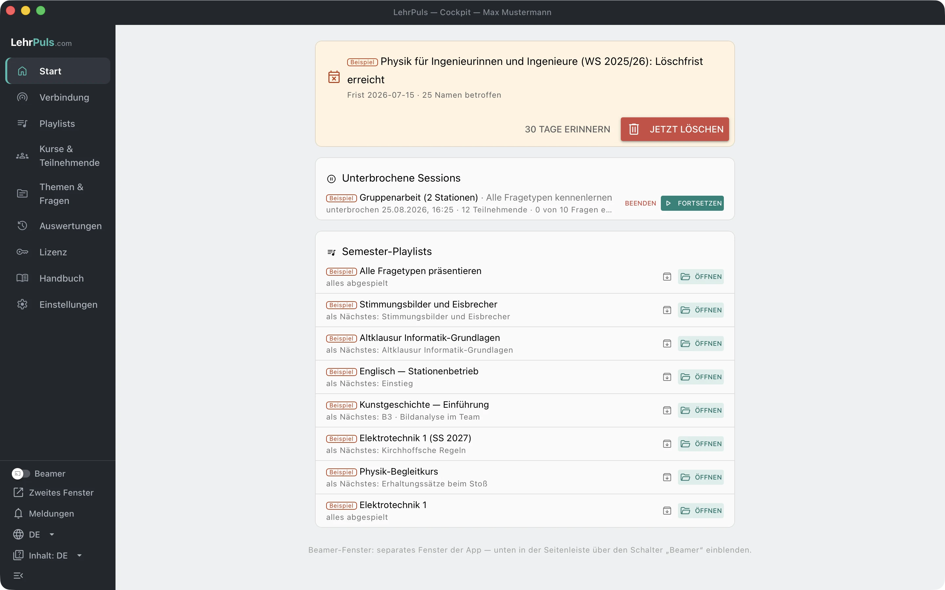Click the Meldungen bell icon
Screen dimensions: 945x590
(18, 514)
